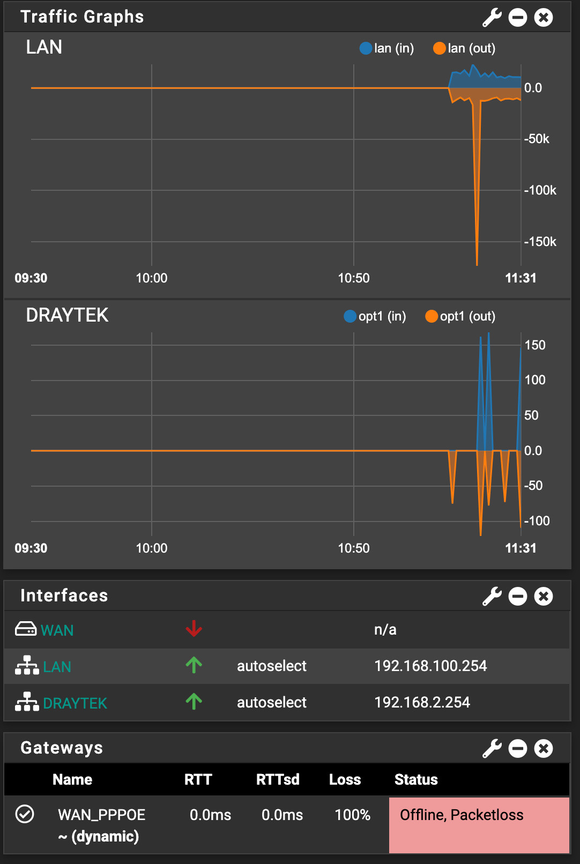Minimize the Interfaces widget
This screenshot has height=864, width=580.
click(518, 596)
